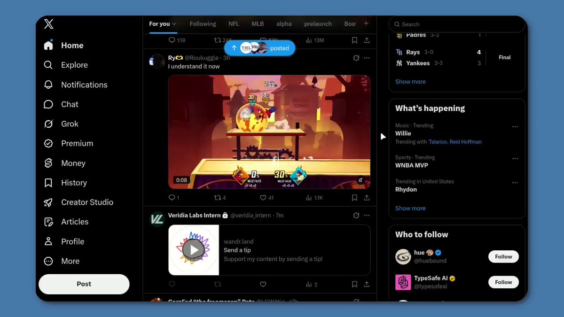Open History in sidebar
This screenshot has height=317, width=564.
[65, 183]
